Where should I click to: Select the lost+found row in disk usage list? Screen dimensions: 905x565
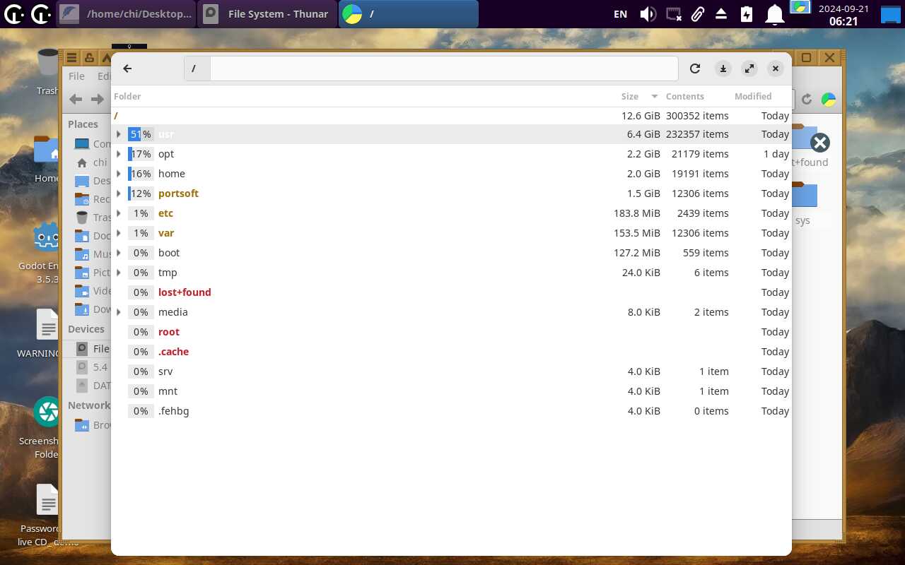point(451,292)
